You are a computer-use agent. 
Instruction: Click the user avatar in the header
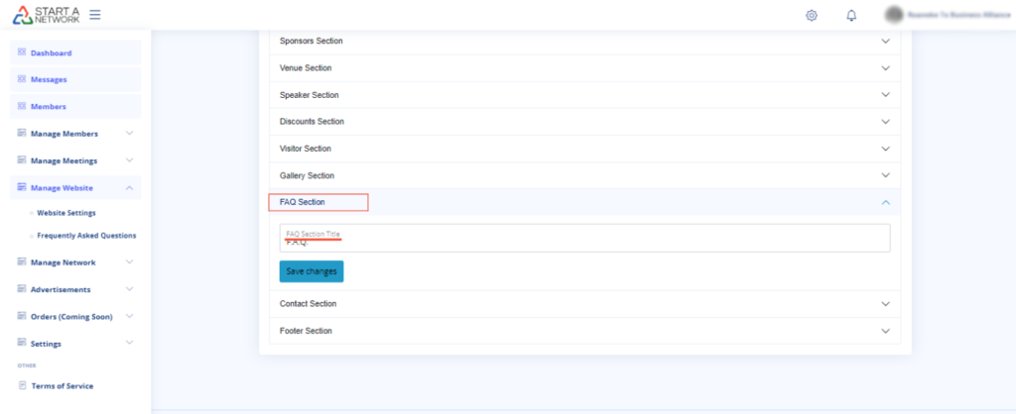(894, 15)
